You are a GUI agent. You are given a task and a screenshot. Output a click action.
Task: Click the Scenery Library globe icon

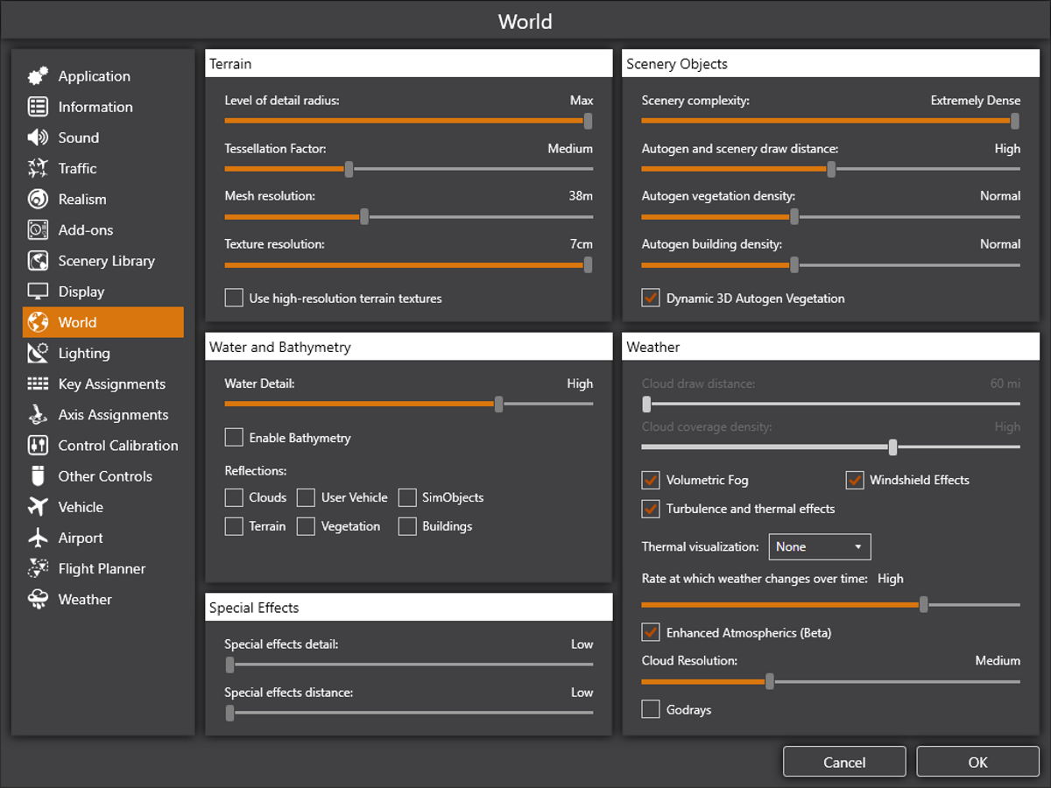(38, 261)
